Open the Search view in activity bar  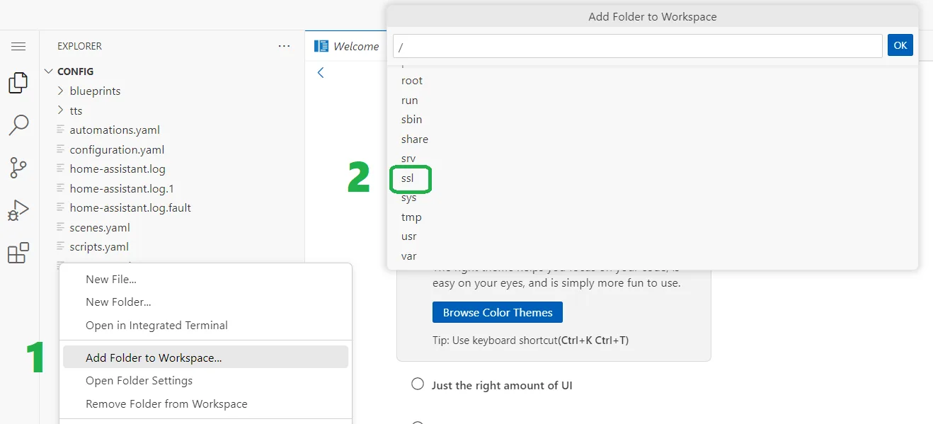[x=18, y=125]
